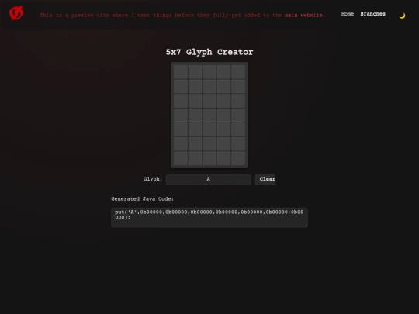Toggle glyph pixel row 3 column 1
Viewport: 419px width, 314px height.
click(181, 101)
